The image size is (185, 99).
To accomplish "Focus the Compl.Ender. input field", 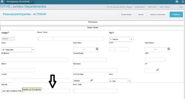I will click(90, 60).
